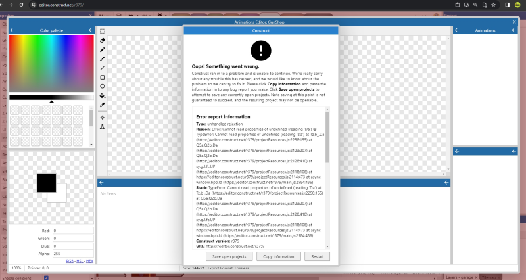Click the site info icon in address bar
526x280 pixels.
coord(33,5)
